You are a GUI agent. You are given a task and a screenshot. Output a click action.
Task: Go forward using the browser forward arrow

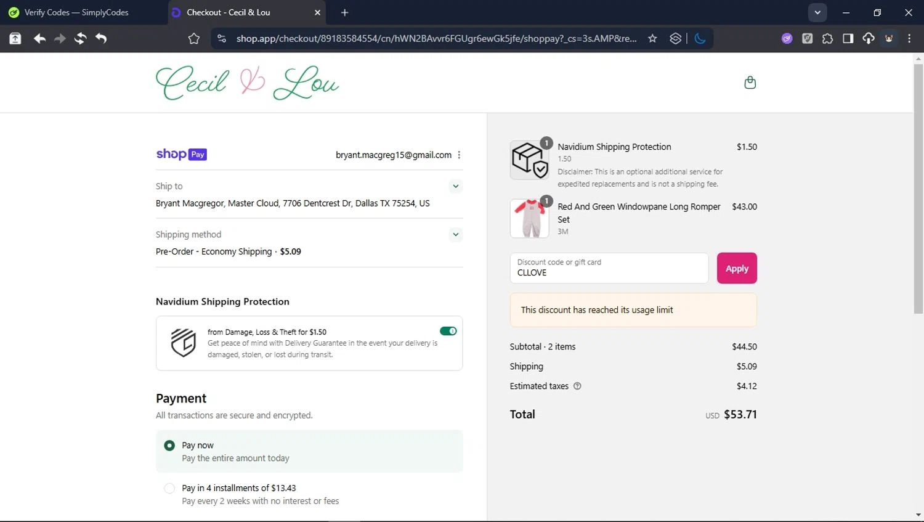60,38
